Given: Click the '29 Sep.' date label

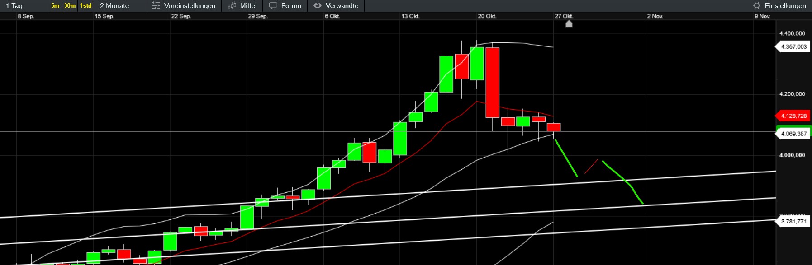Looking at the screenshot, I should click(x=258, y=16).
